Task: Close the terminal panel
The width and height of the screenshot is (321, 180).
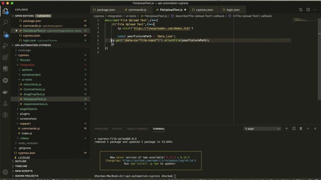Action: point(315,128)
